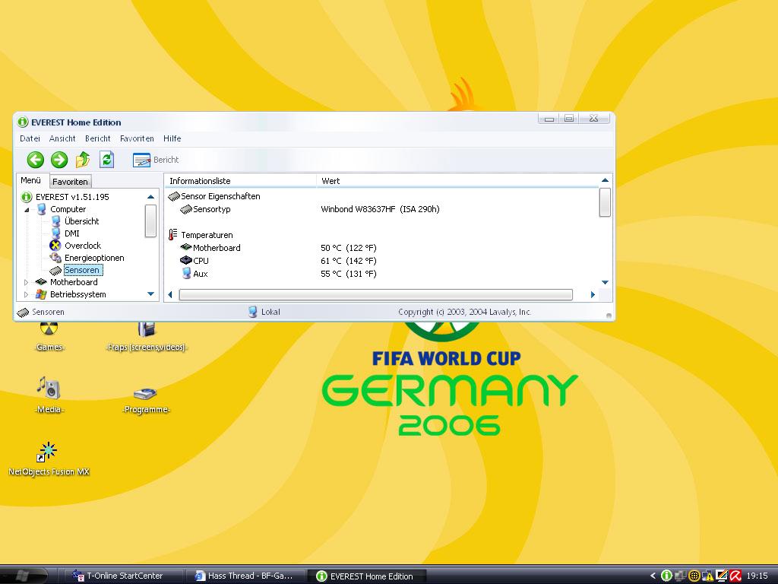
Task: Click the Motherboard chip icon in tree
Action: pos(41,282)
